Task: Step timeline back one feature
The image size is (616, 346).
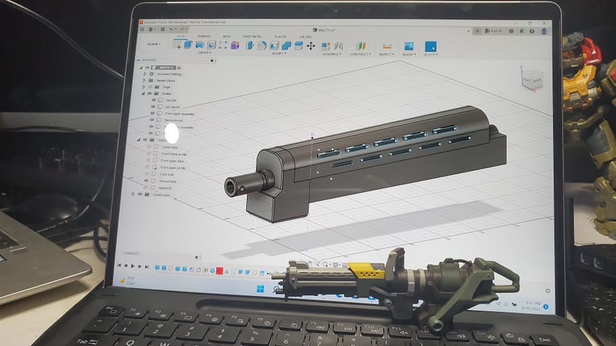Action: coord(126,265)
